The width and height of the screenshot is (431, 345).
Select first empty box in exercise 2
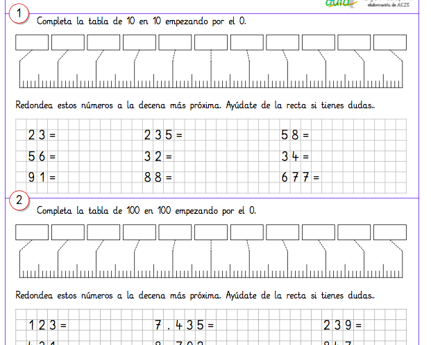pyautogui.click(x=31, y=232)
